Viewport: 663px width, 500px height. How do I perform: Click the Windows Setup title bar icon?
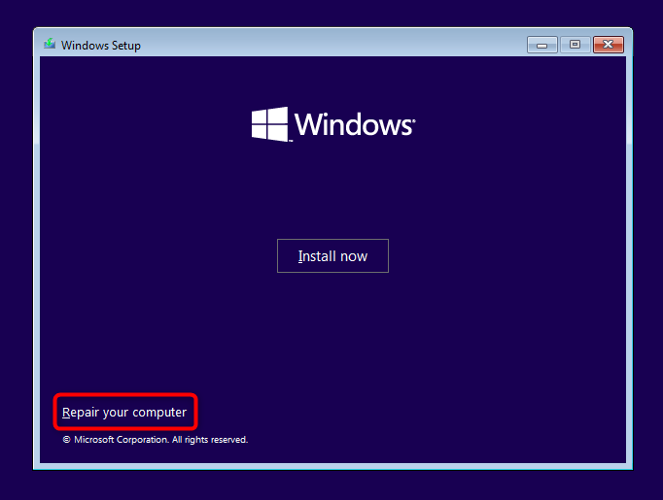point(50,44)
